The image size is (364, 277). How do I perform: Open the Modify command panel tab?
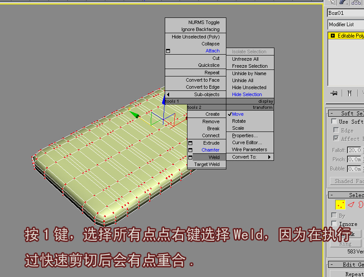pyautogui.click(x=344, y=2)
